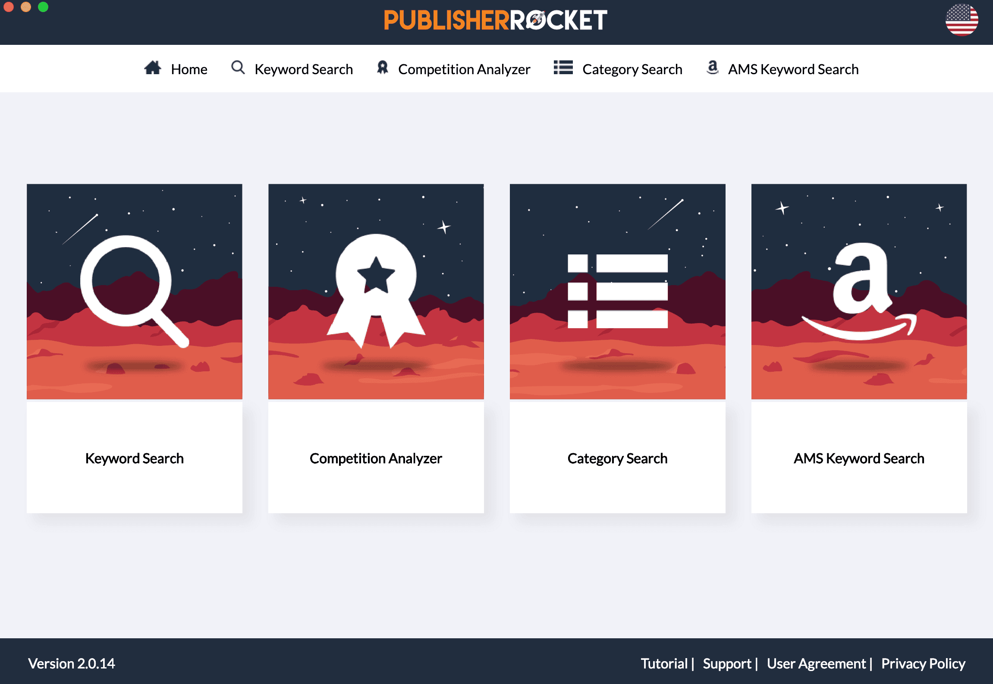View the User Agreement link

816,663
